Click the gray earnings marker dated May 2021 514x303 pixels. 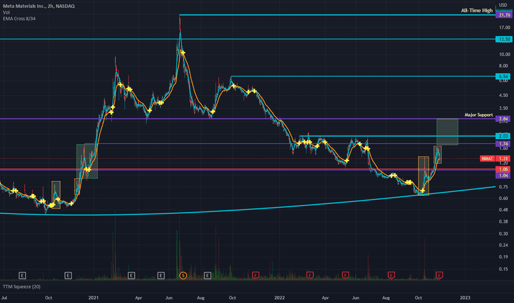tap(160, 275)
